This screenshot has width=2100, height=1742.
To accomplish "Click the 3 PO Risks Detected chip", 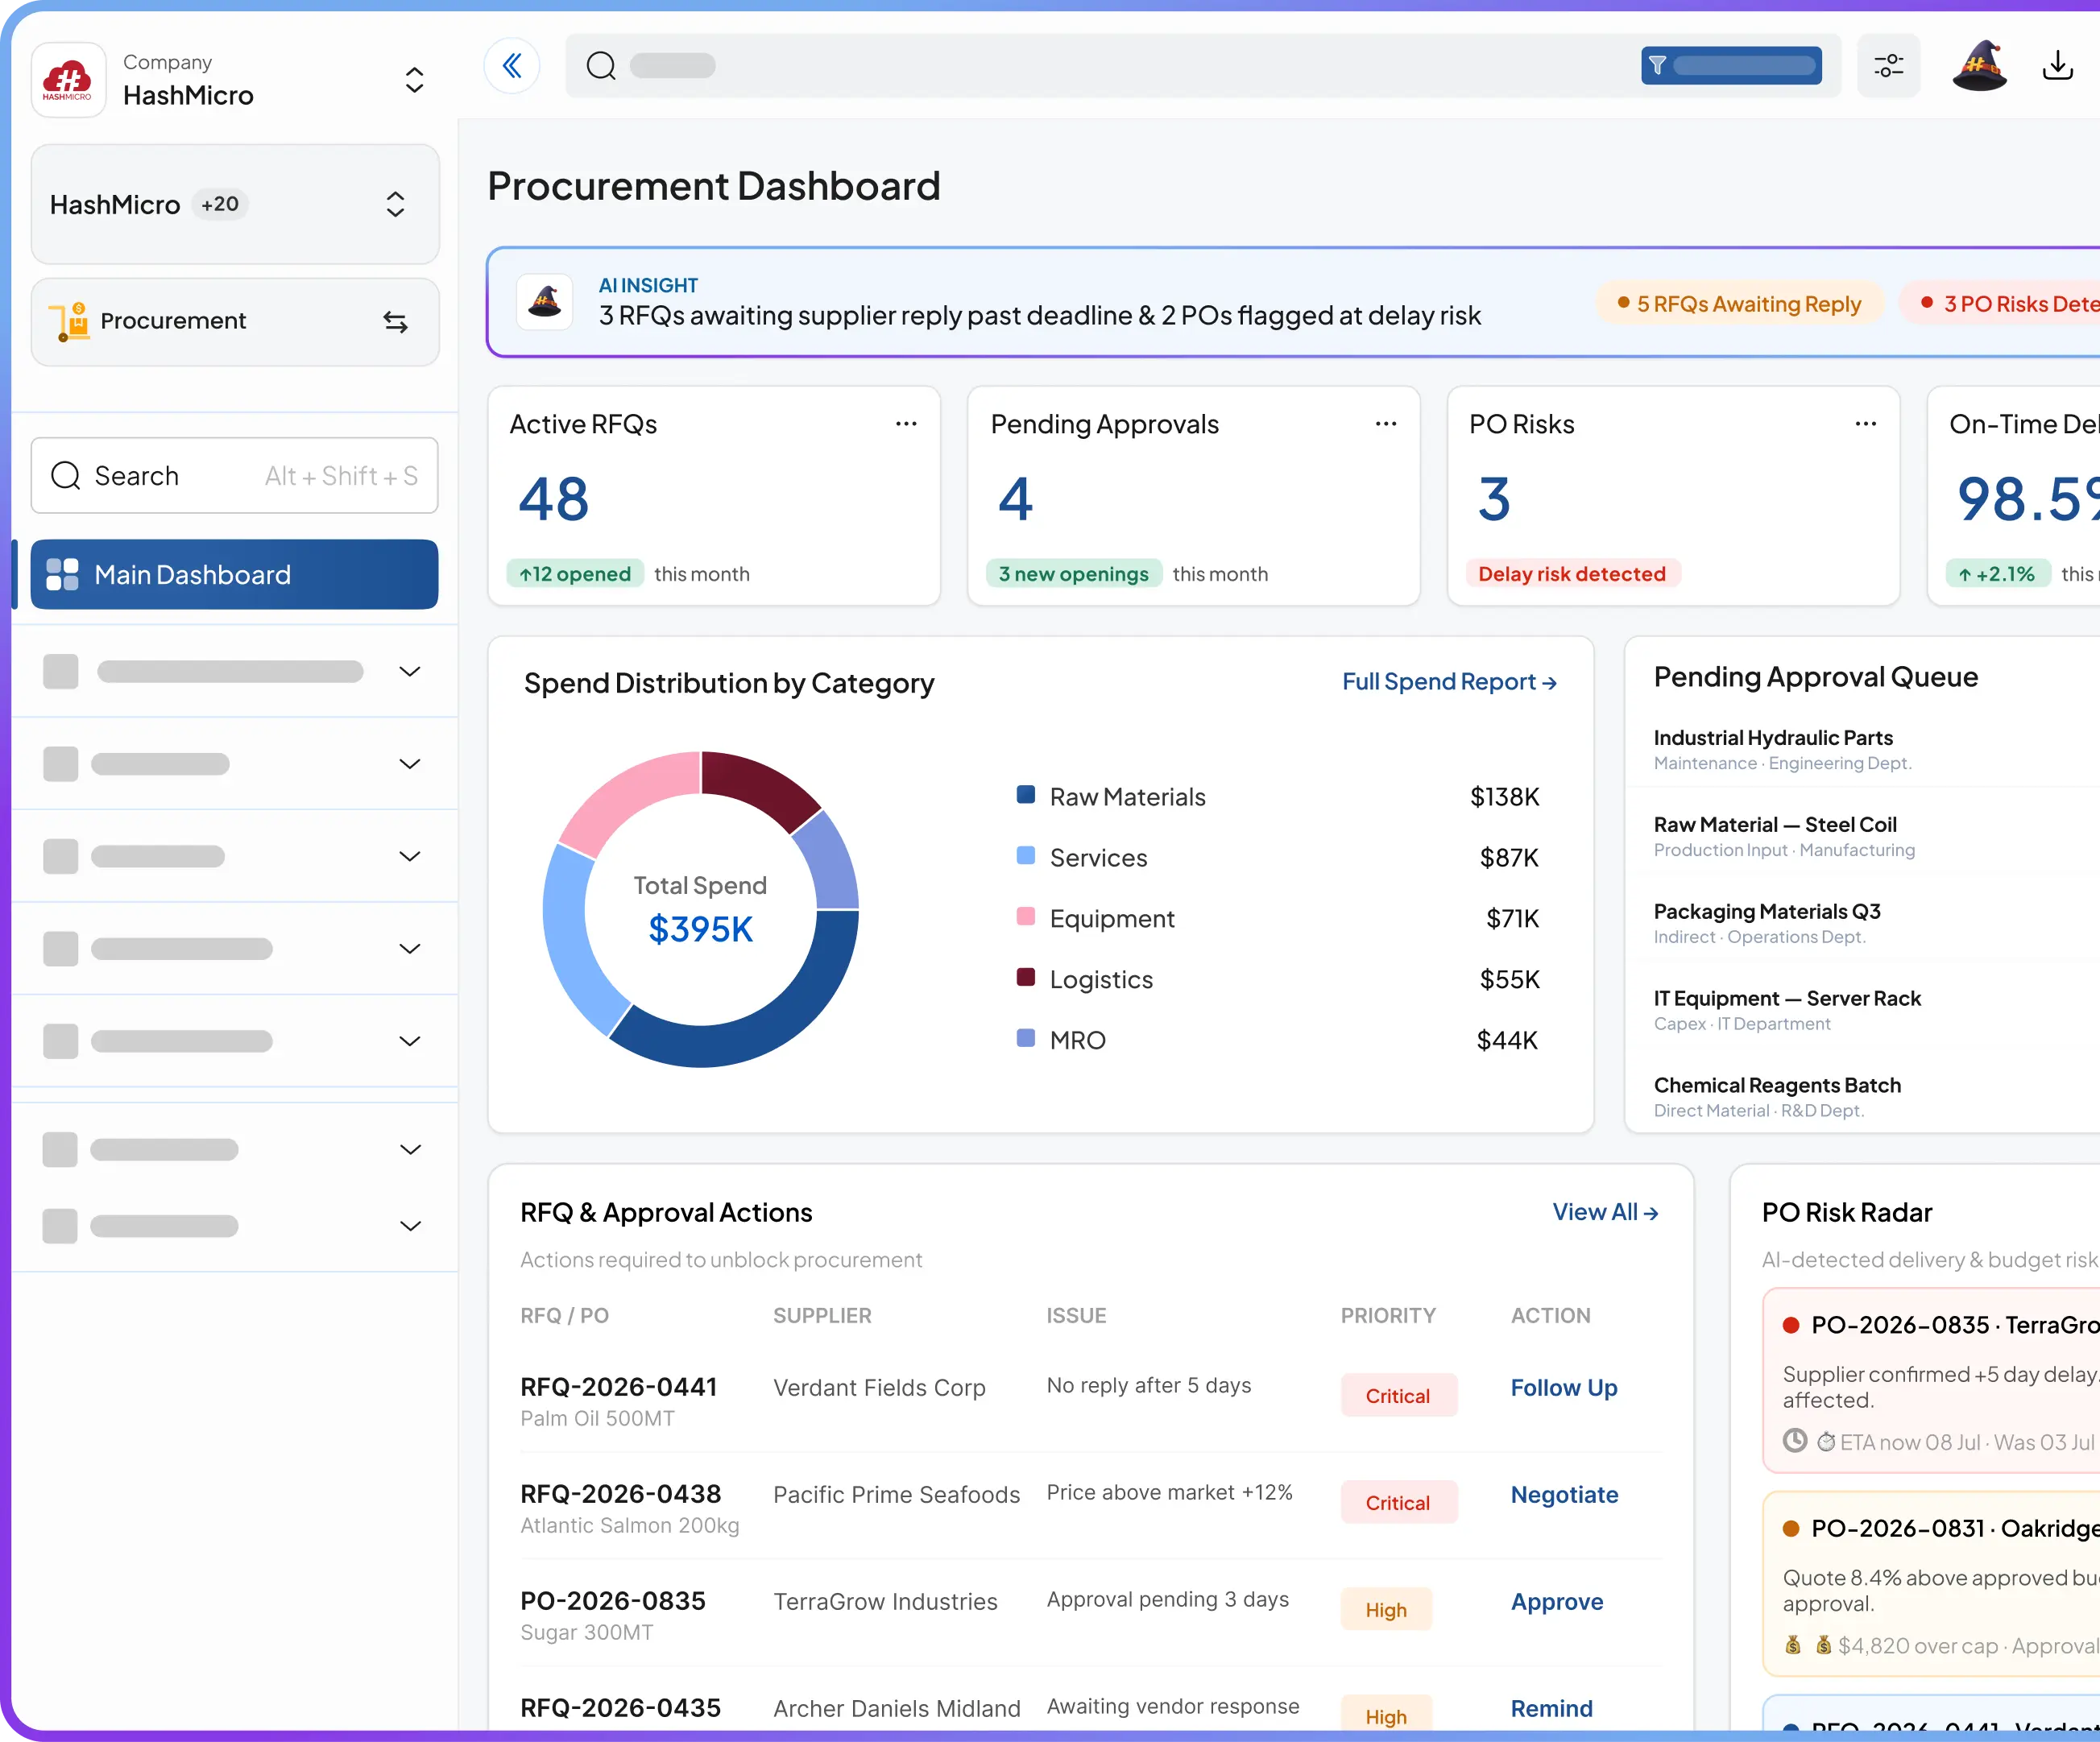I will click(x=1999, y=304).
